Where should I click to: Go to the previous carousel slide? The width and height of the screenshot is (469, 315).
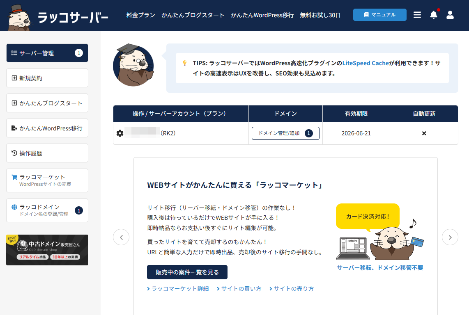pos(121,237)
